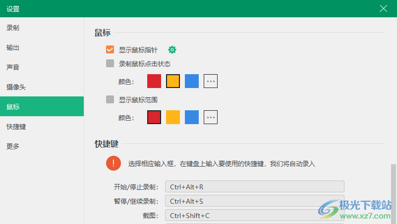397x224 pixels.
Task: Pick orange for mouse click color
Action: click(x=173, y=81)
